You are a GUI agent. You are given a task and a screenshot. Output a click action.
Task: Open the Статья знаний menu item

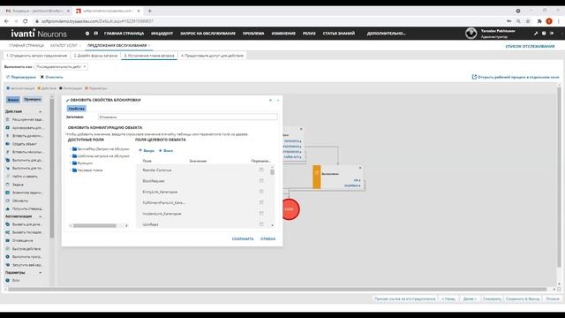pyautogui.click(x=339, y=34)
